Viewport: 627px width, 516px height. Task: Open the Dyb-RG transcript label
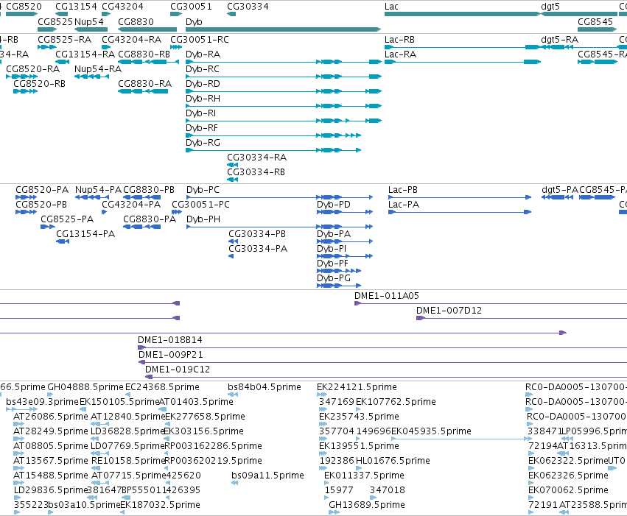203,143
